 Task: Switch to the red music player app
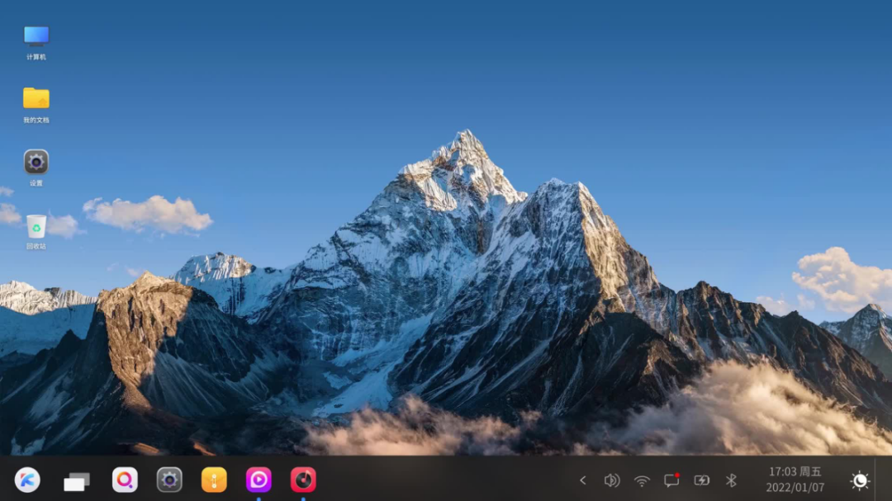(x=303, y=480)
